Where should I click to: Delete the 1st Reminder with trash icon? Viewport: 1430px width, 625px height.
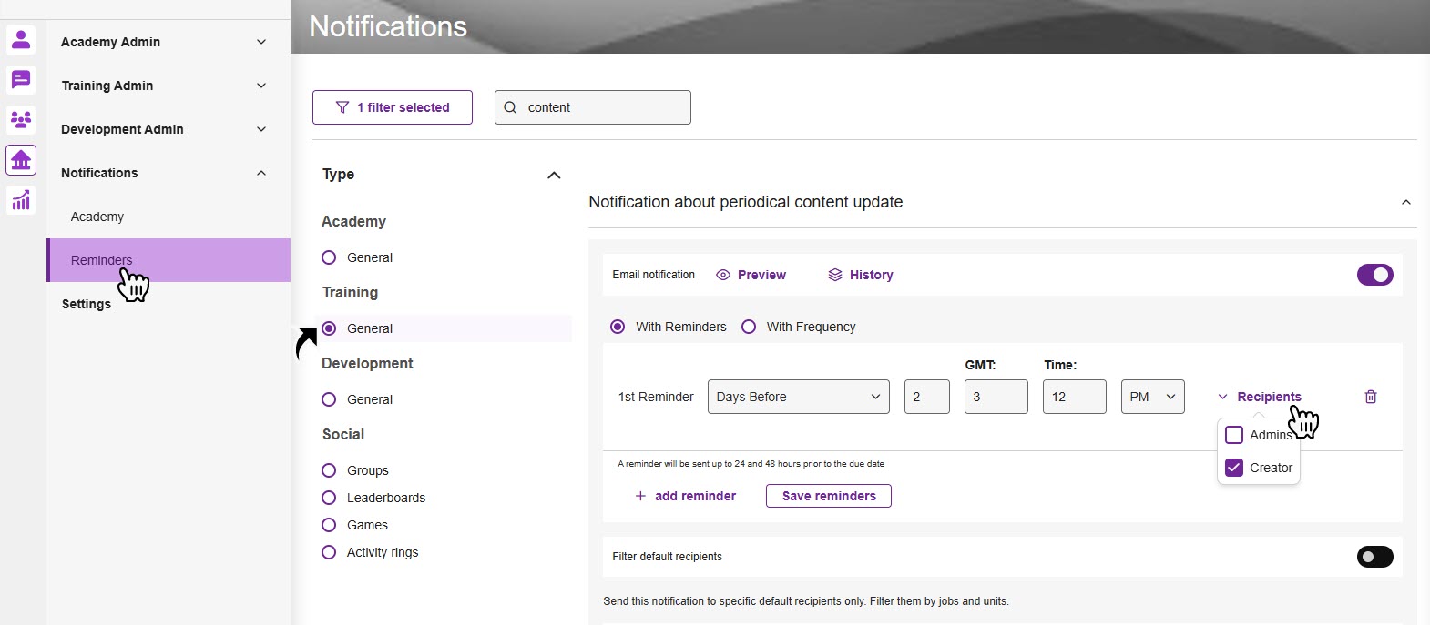click(x=1371, y=397)
